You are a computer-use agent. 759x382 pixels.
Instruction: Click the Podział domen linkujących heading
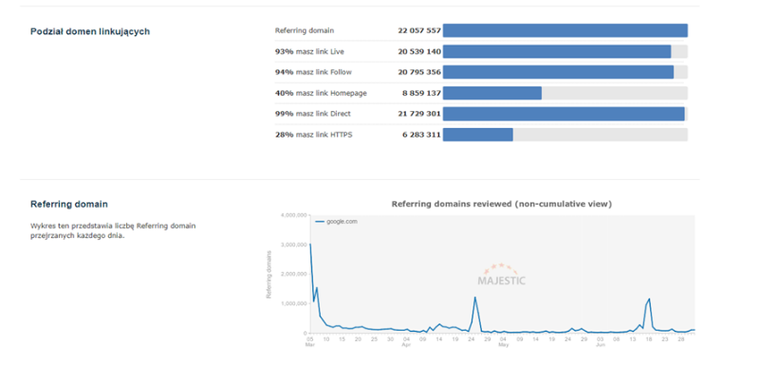pyautogui.click(x=90, y=31)
